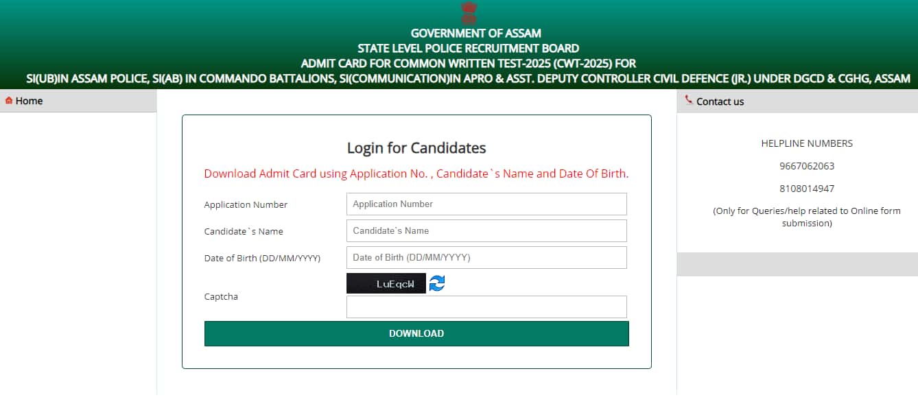Click the phone icon beside Contact us
The width and height of the screenshot is (918, 417).
pyautogui.click(x=688, y=100)
